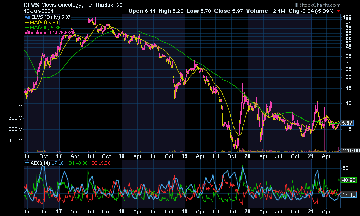360x216 pixels.
Task: Click the 20 price axis label
Action: click(x=349, y=77)
